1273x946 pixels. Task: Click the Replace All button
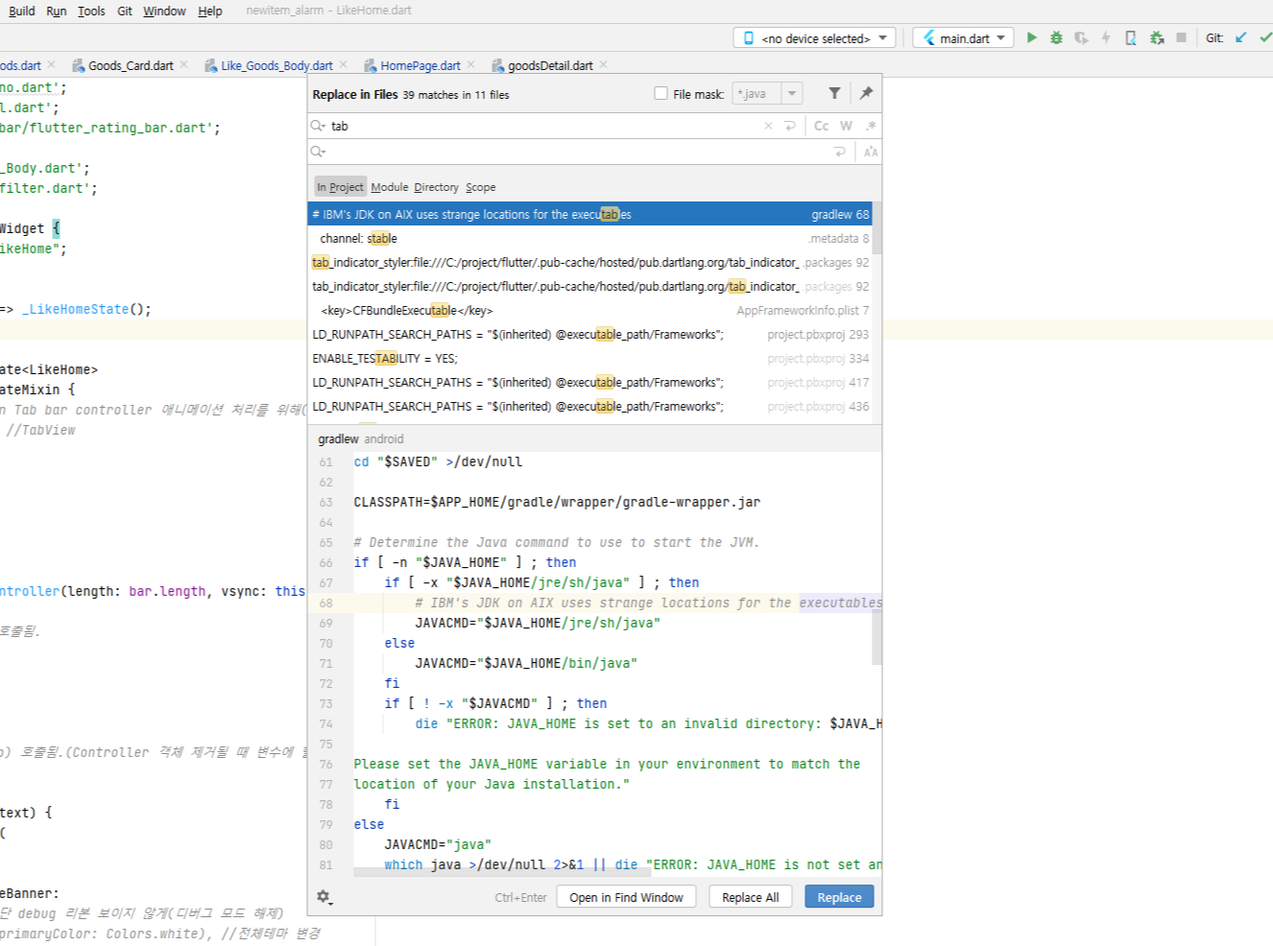750,897
